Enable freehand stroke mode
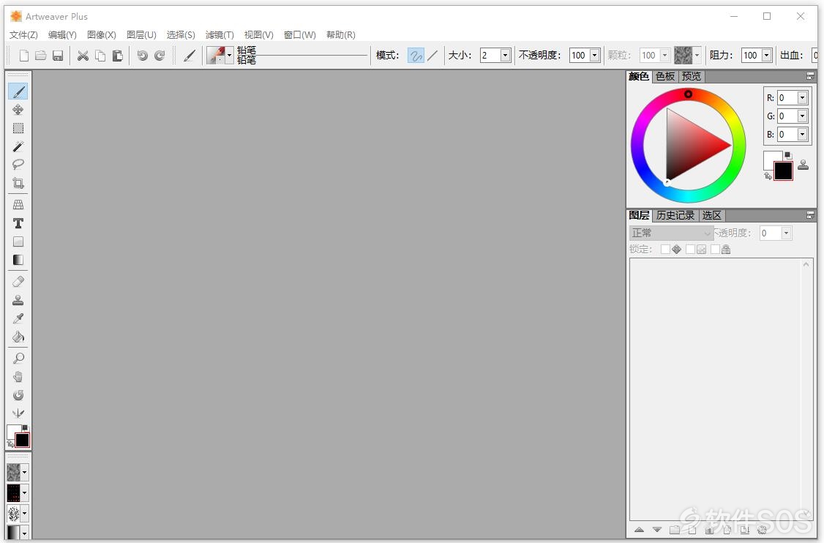This screenshot has width=824, height=543. (x=416, y=56)
